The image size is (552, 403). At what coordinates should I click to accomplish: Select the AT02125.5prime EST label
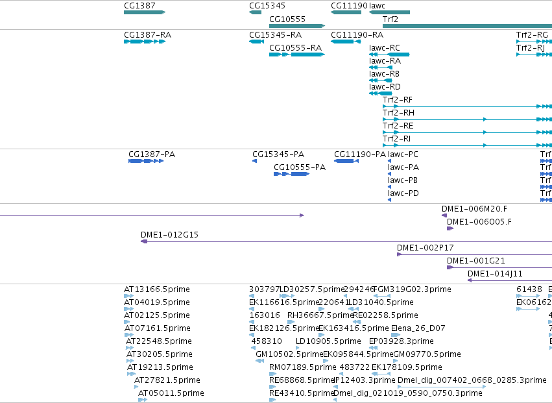pyautogui.click(x=157, y=315)
